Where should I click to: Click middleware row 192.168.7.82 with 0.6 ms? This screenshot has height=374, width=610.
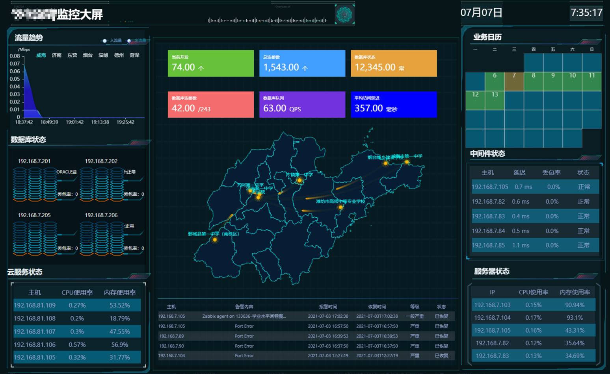[535, 202]
